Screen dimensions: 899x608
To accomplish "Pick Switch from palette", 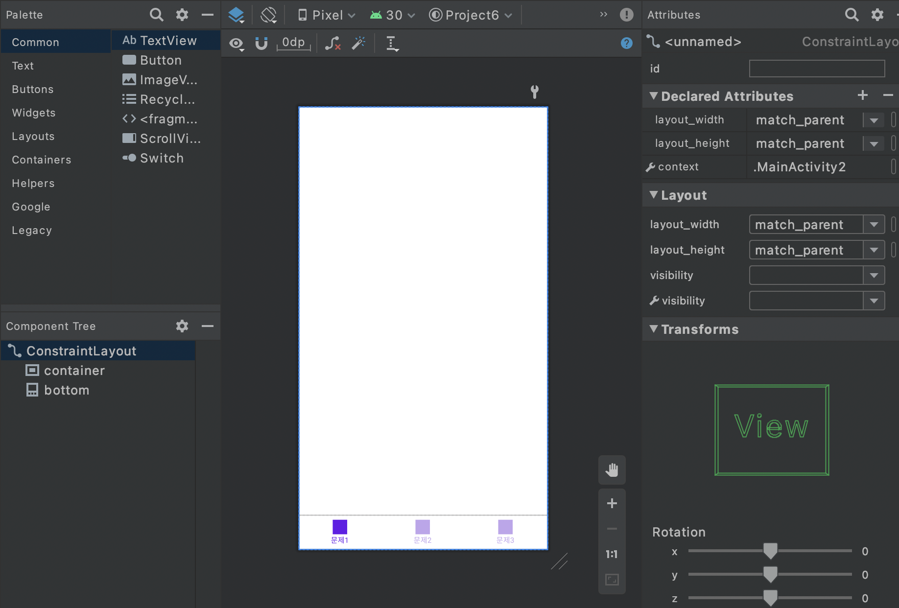I will [x=166, y=158].
